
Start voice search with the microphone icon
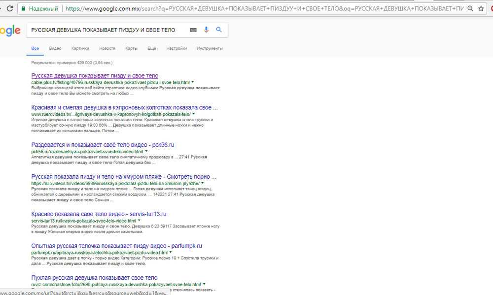pyautogui.click(x=207, y=30)
